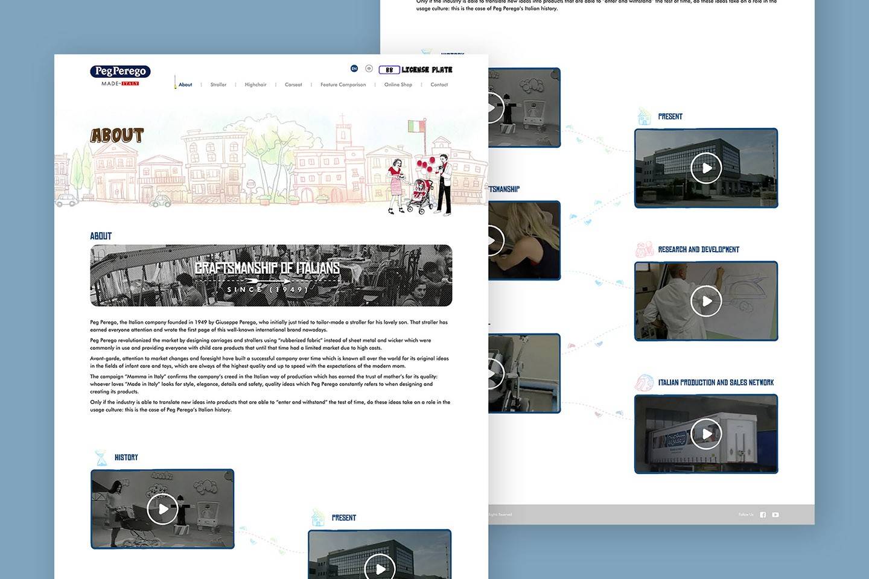Open the Feature Comparison page
The width and height of the screenshot is (869, 579).
[x=343, y=84]
